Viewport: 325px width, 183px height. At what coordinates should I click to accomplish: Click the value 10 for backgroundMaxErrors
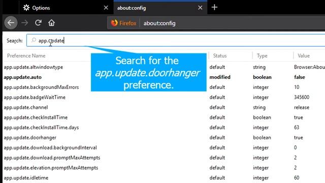pos(297,87)
